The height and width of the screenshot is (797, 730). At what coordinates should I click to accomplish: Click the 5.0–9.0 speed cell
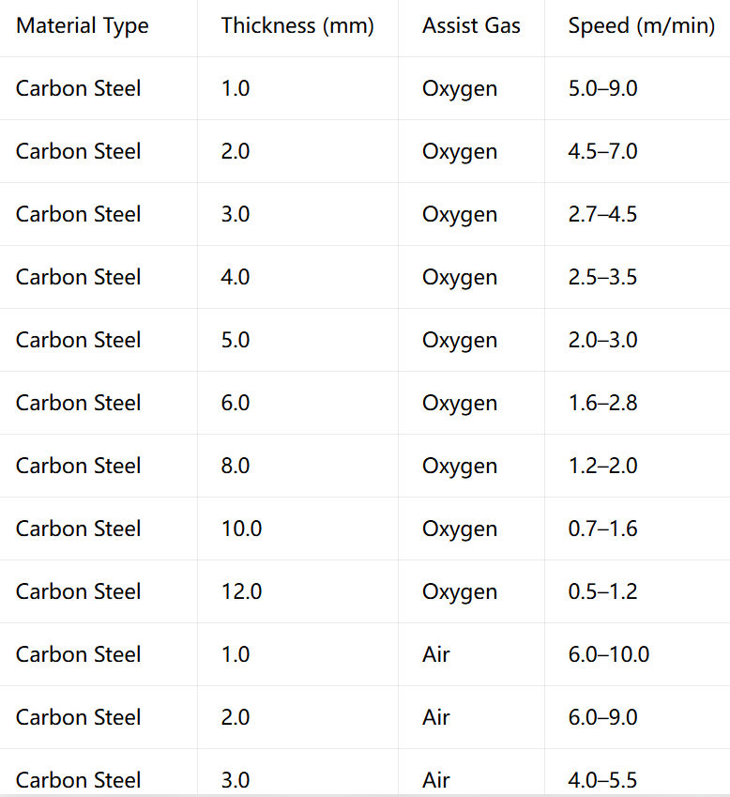tap(602, 88)
